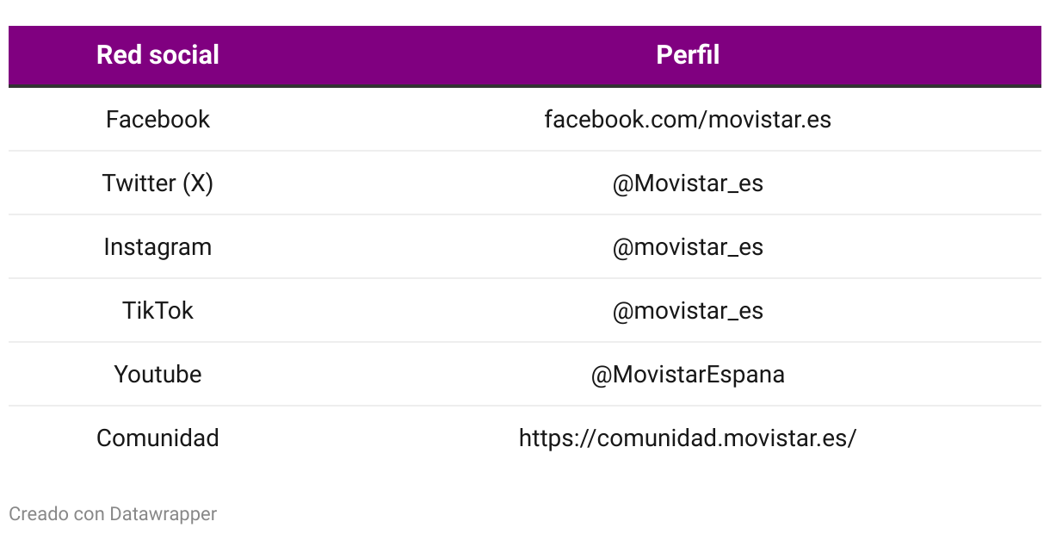Click the @Movistar_es Twitter handle
The width and height of the screenshot is (1050, 534).
688,183
